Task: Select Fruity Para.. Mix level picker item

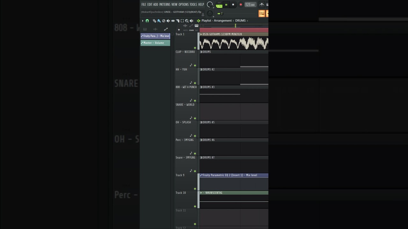Action: (x=155, y=36)
